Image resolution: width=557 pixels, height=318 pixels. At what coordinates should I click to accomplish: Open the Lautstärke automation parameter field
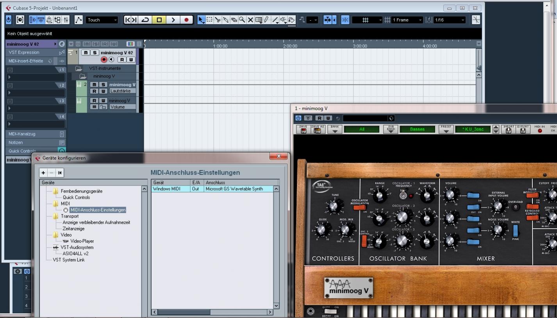(x=123, y=91)
